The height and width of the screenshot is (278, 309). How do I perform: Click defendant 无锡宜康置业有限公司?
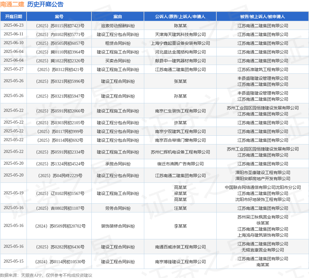263,250
